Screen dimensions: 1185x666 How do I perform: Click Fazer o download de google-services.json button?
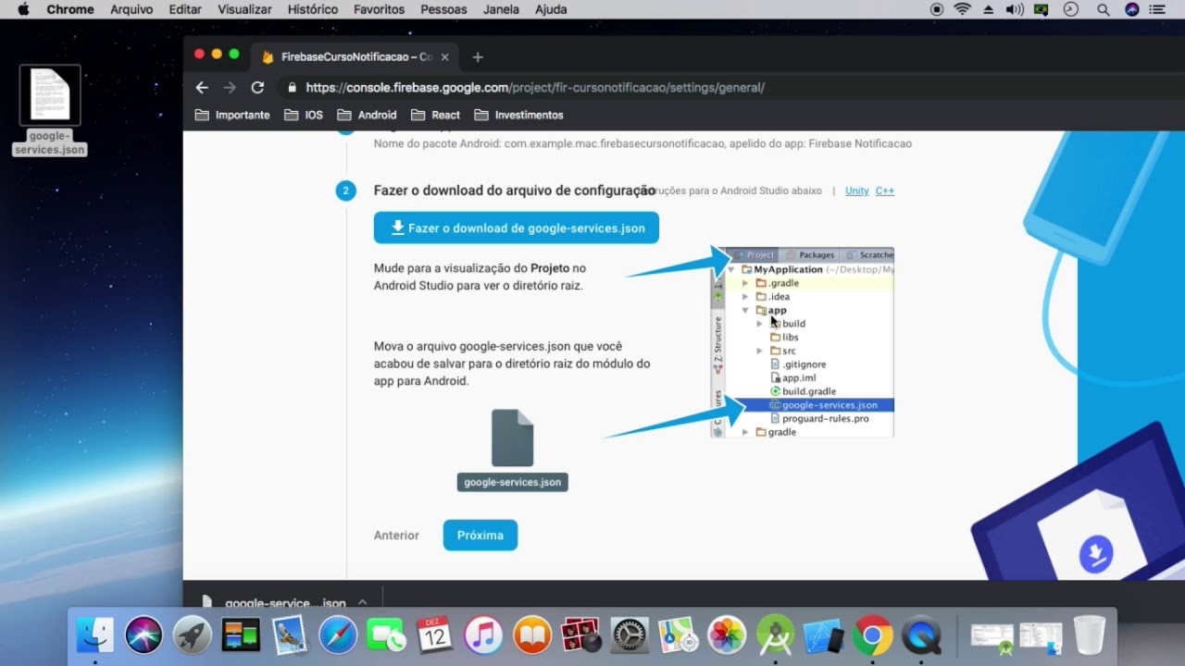click(x=517, y=228)
